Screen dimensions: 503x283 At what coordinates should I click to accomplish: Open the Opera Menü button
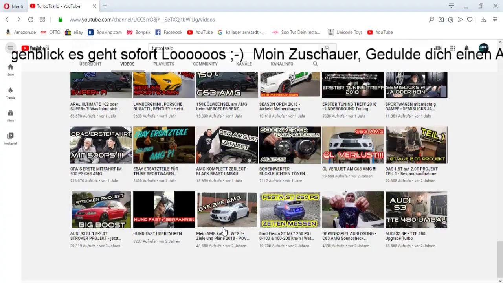click(x=13, y=6)
